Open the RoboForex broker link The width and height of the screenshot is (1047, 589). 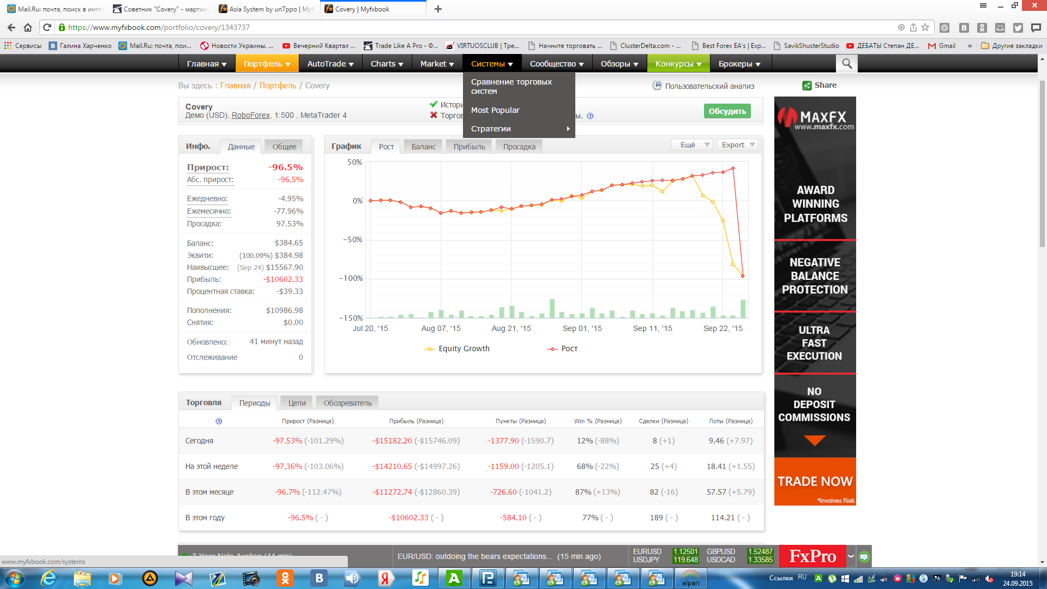pyautogui.click(x=250, y=116)
